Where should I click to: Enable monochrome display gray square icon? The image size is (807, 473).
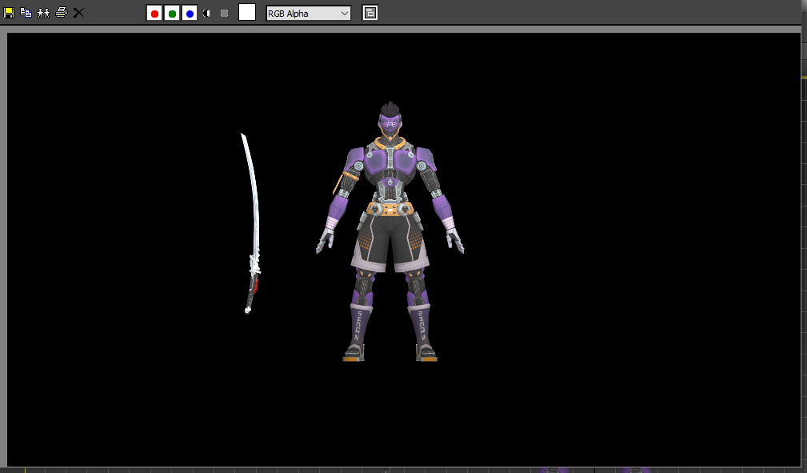[x=224, y=13]
